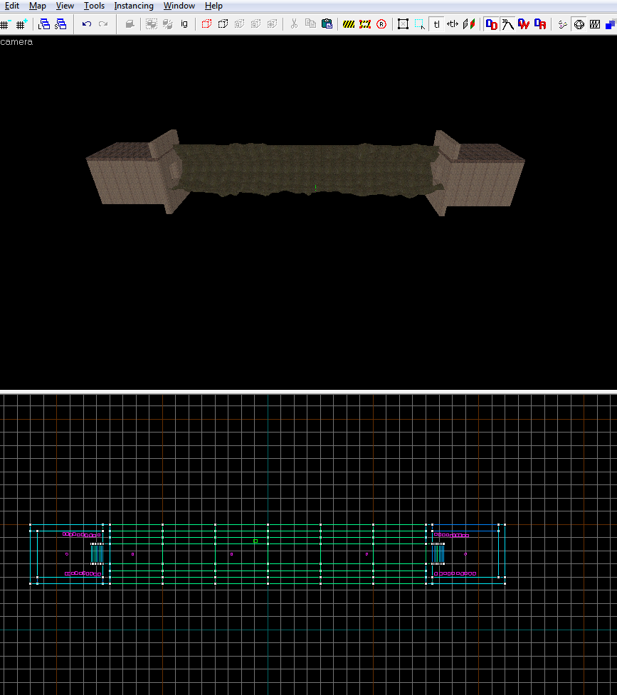
Task: Click the Edit Cordon Bounds icon
Action: click(365, 24)
